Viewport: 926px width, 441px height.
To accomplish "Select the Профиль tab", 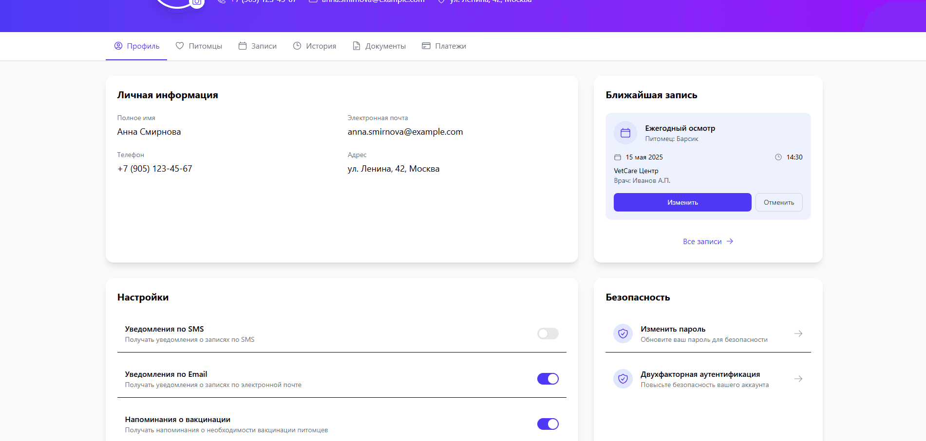I will (137, 46).
